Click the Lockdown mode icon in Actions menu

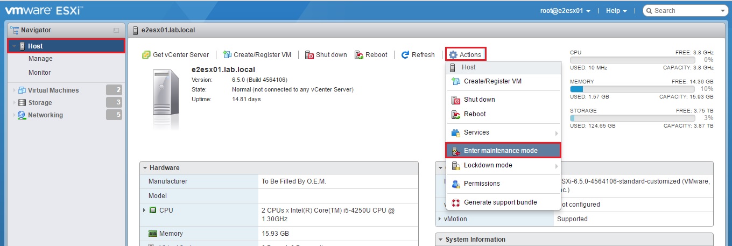point(455,165)
